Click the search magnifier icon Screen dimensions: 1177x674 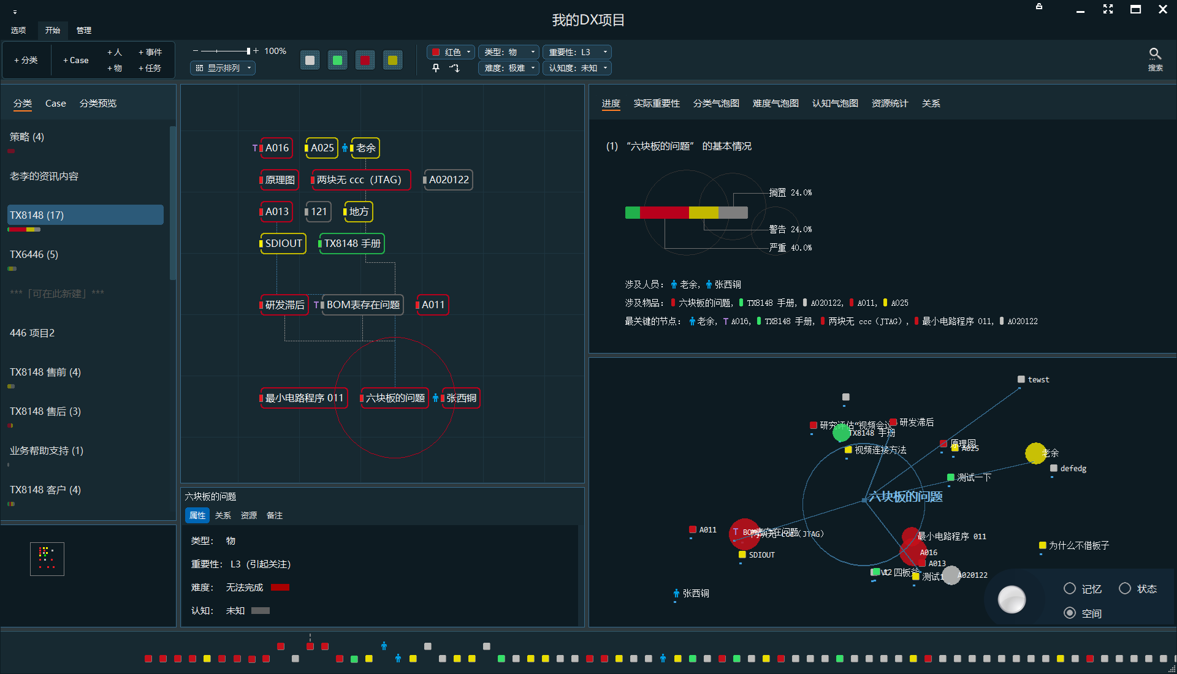tap(1155, 54)
